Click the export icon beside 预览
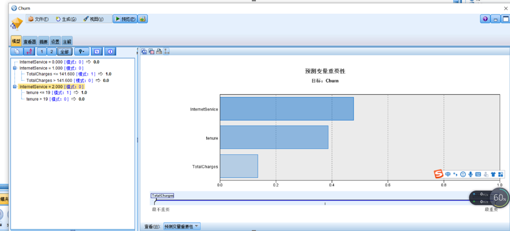Viewport: 510px width, 231px height. pos(143,19)
